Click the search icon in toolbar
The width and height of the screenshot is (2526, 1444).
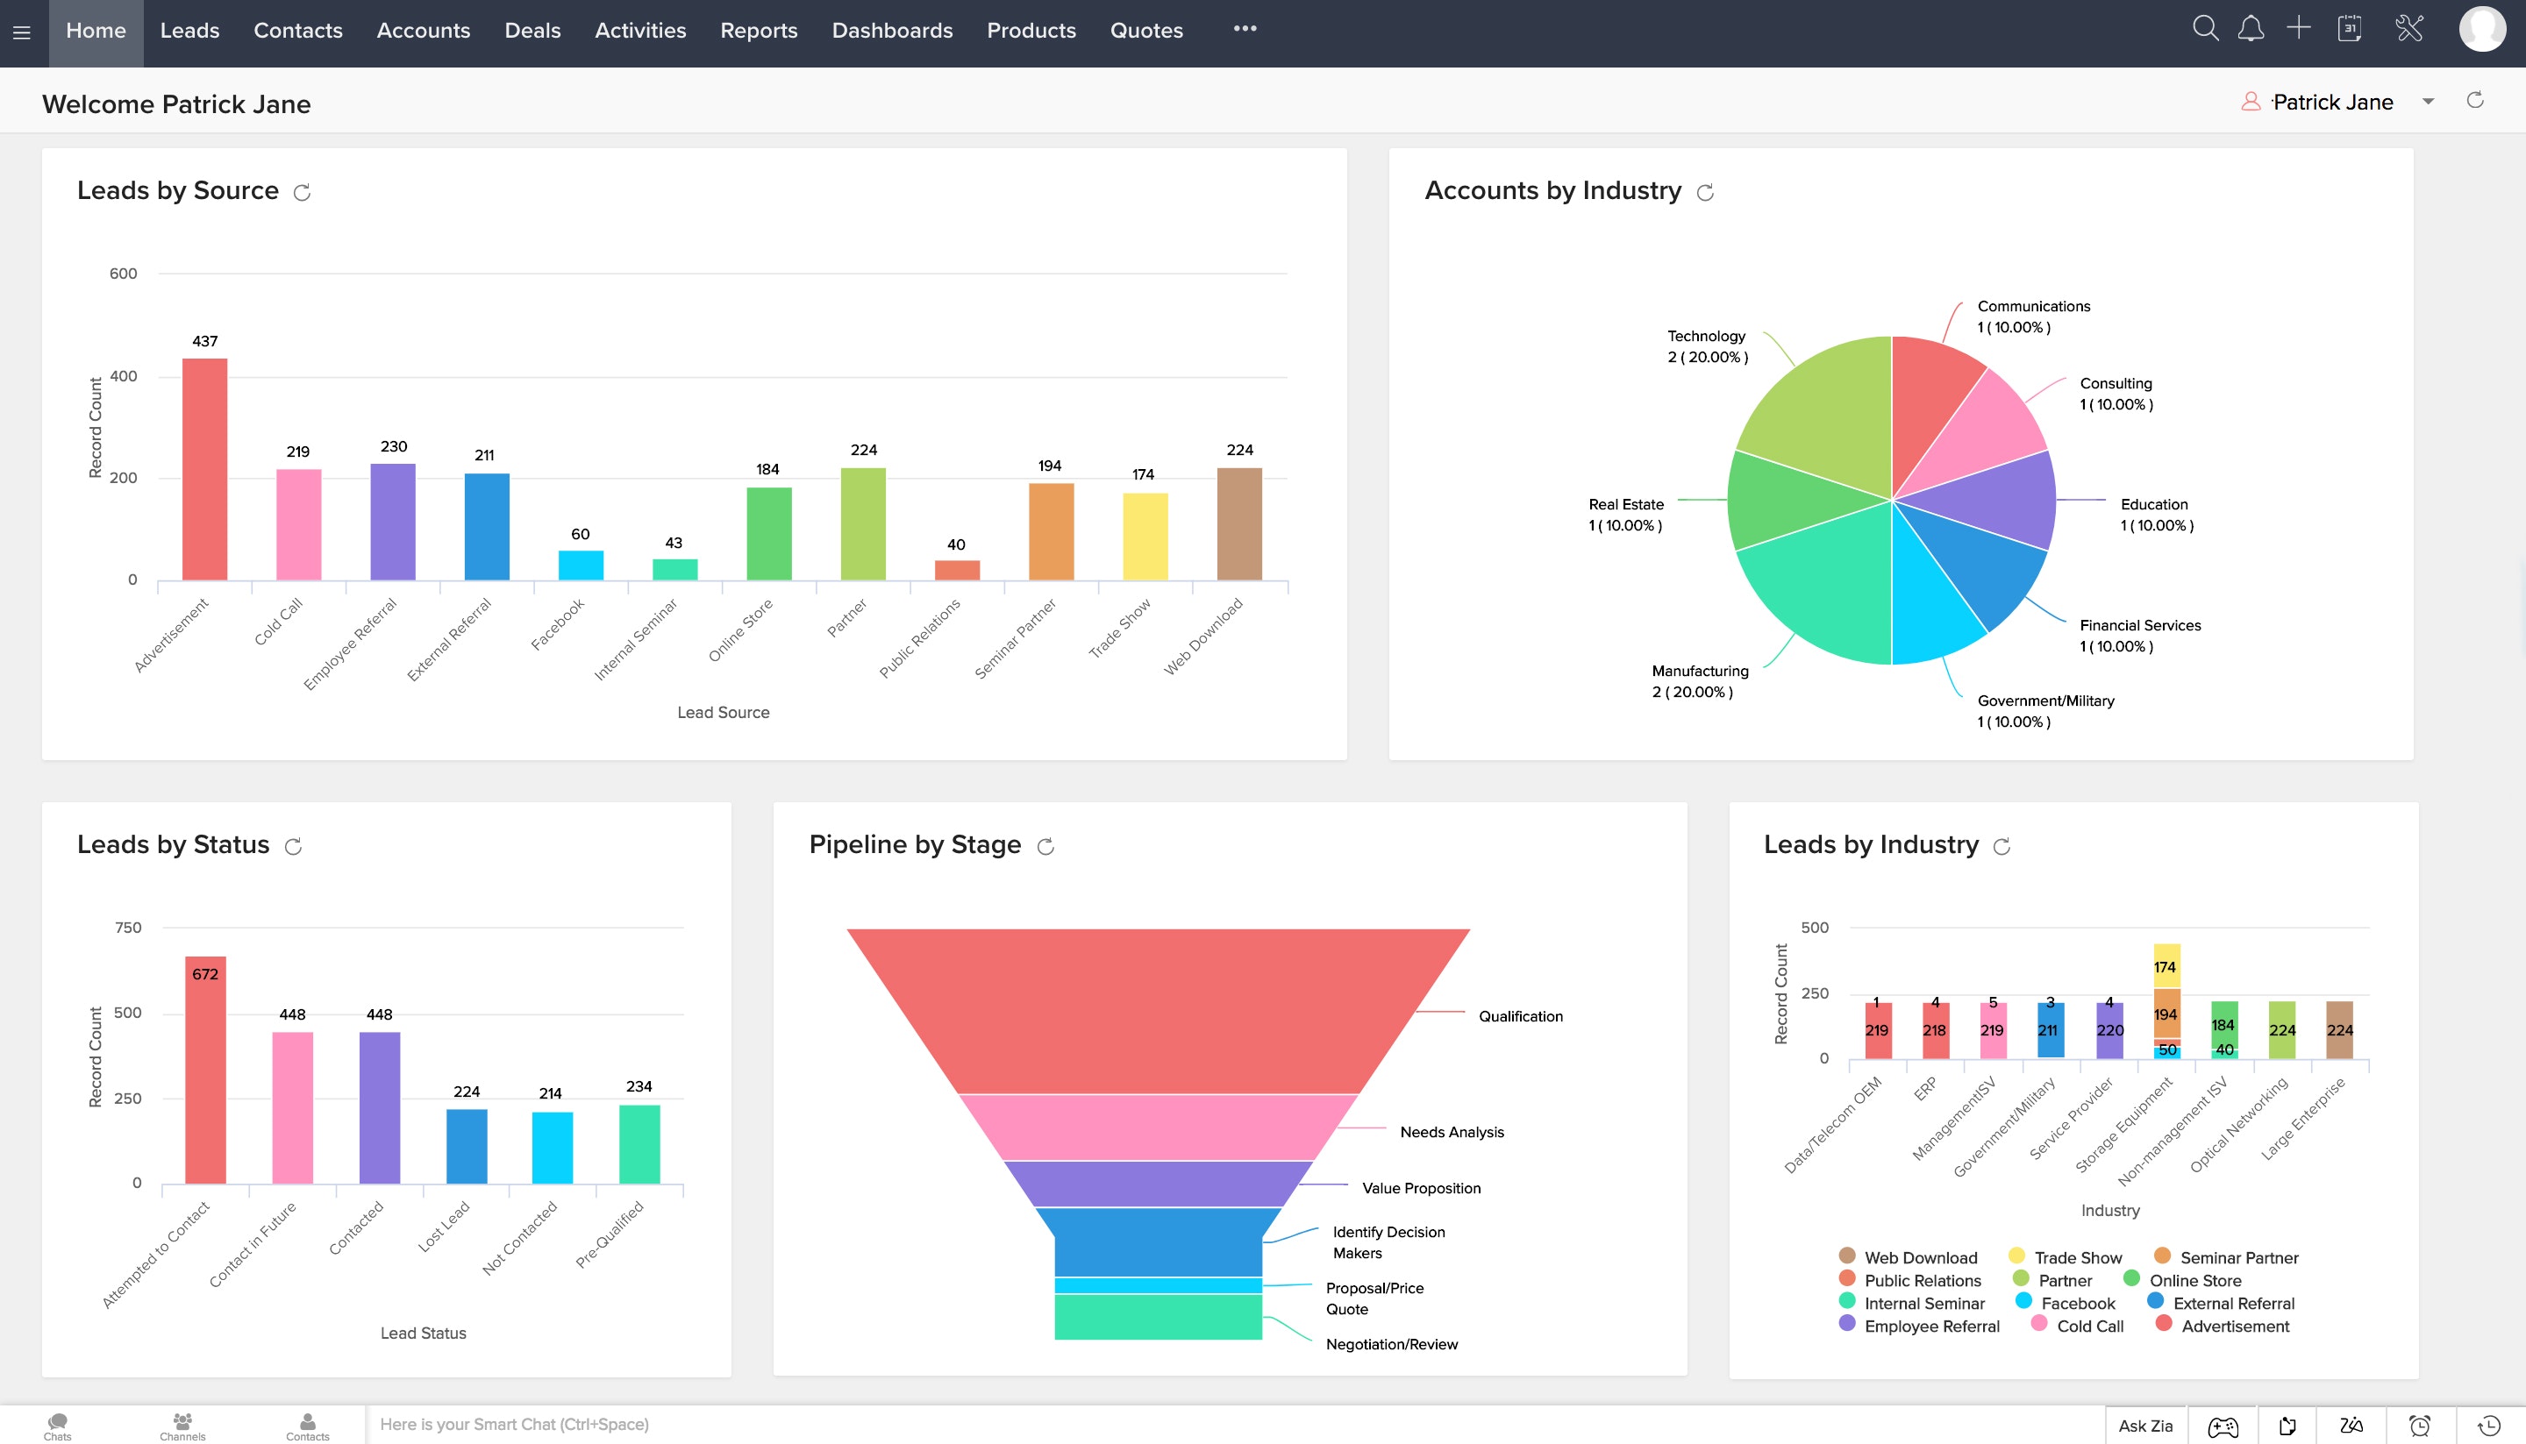2205,32
